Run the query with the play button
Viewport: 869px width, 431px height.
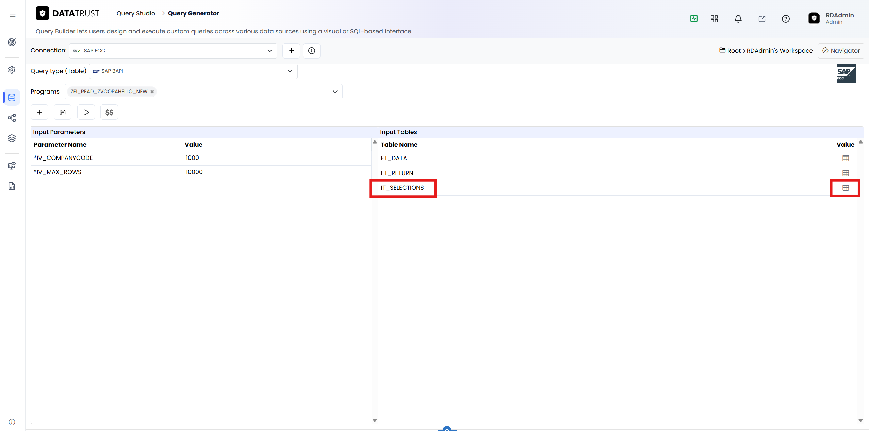tap(86, 112)
